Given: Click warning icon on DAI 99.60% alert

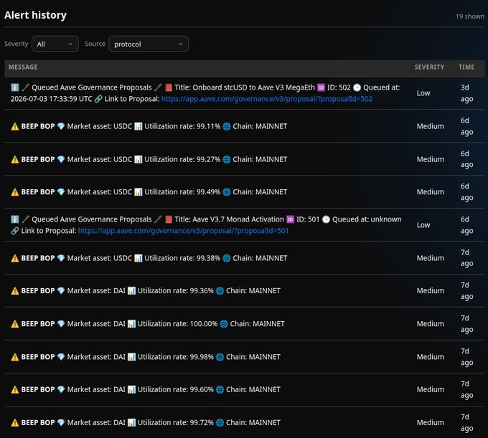Looking at the screenshot, I should [x=15, y=389].
